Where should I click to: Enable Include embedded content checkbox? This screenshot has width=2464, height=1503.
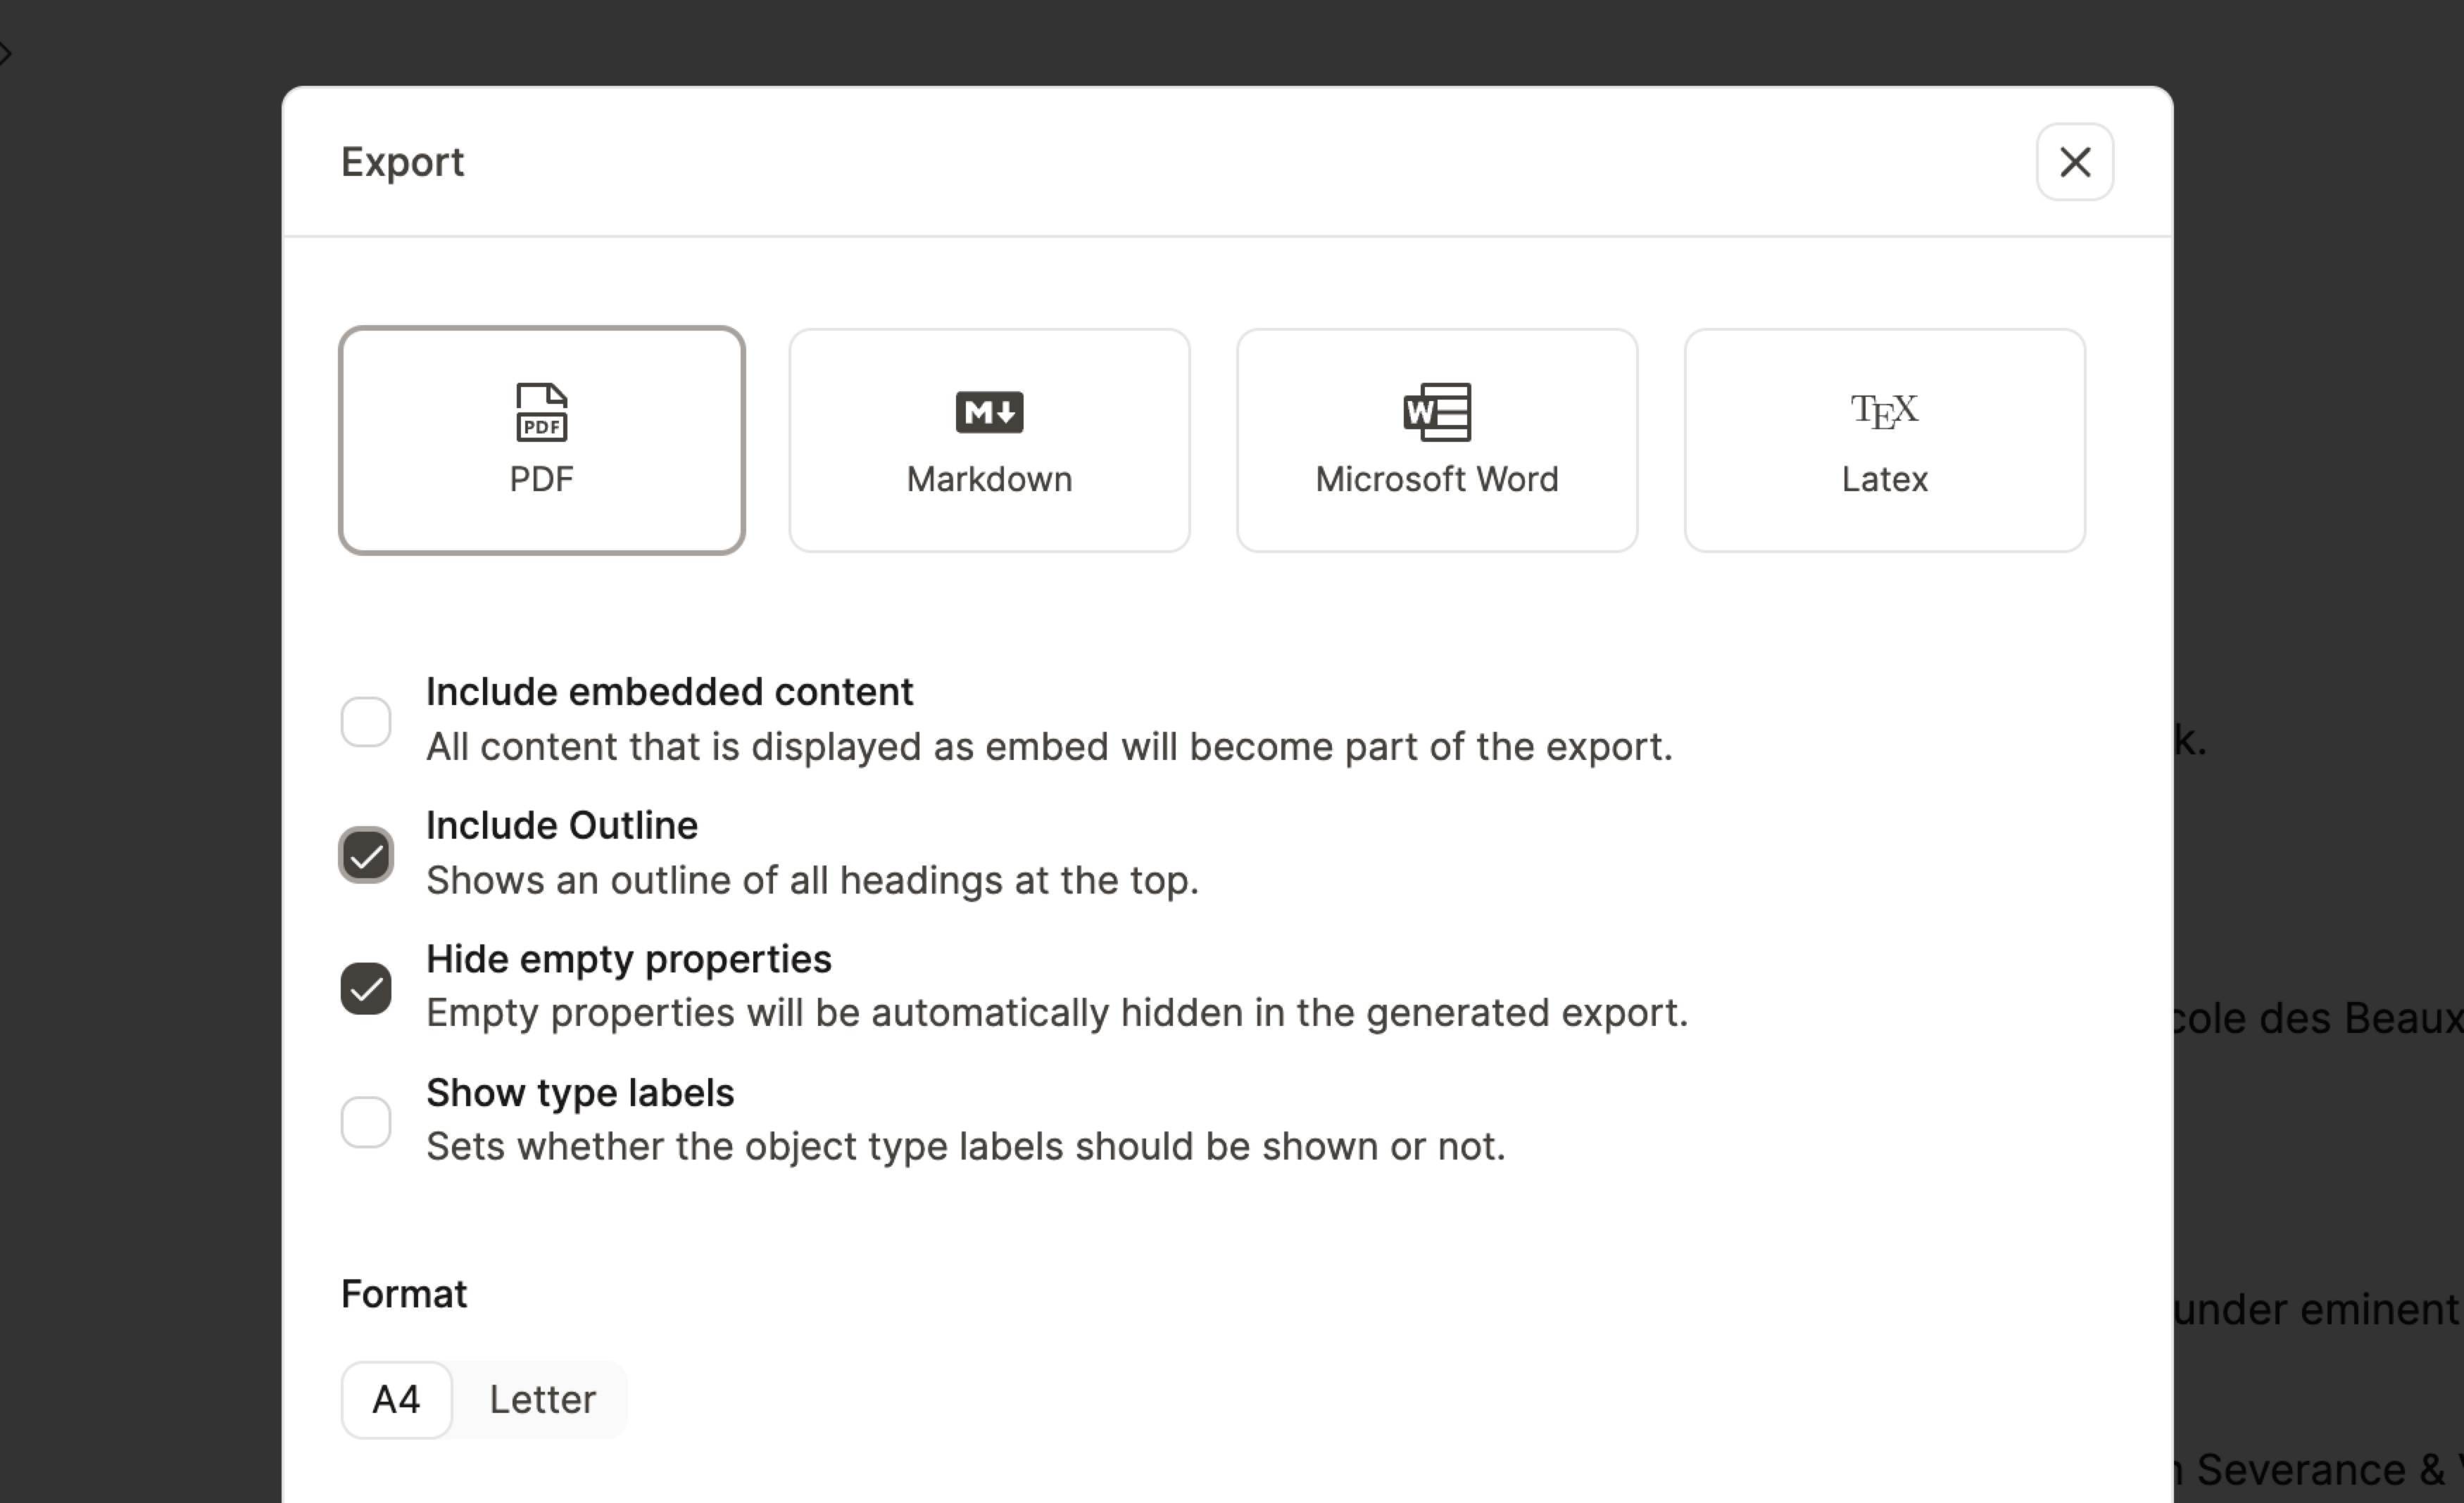click(366, 721)
